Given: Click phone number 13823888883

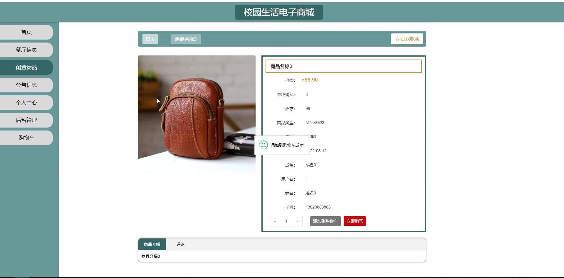Looking at the screenshot, I should [318, 207].
